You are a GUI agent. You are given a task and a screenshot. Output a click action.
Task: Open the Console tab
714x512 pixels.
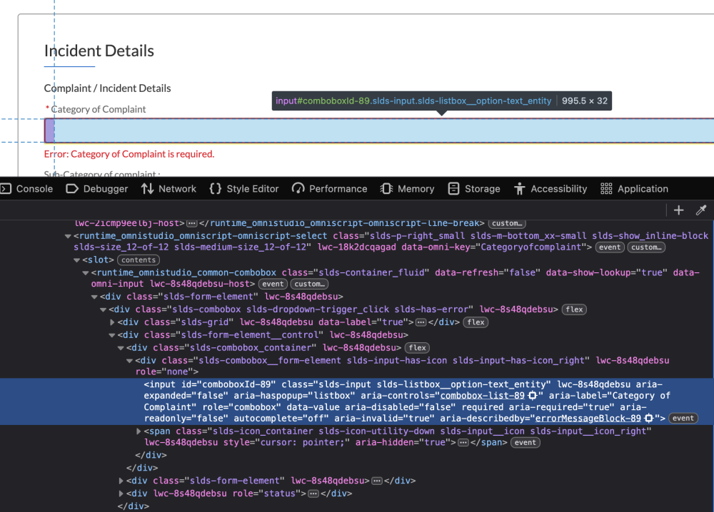click(26, 189)
